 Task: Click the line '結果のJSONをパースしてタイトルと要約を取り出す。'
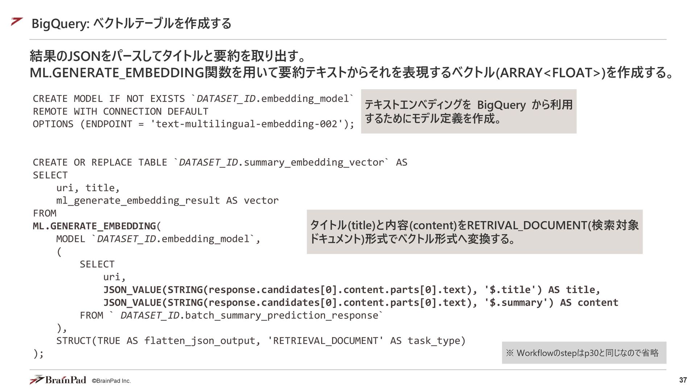168,56
